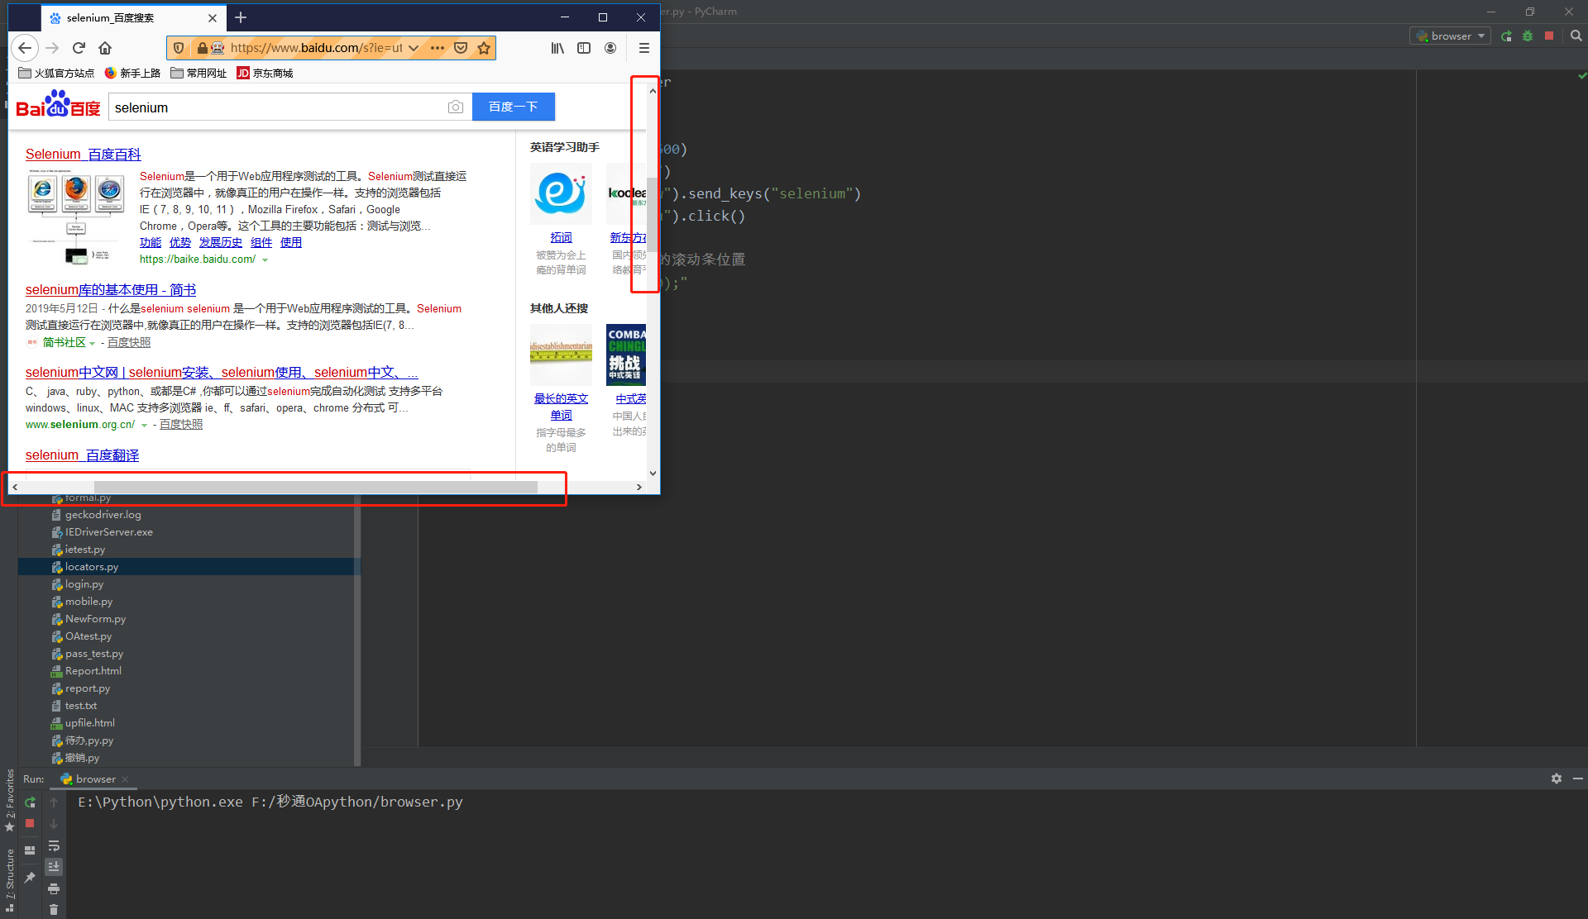The height and width of the screenshot is (919, 1588).
Task: Clear the Run console output
Action: [x=54, y=910]
